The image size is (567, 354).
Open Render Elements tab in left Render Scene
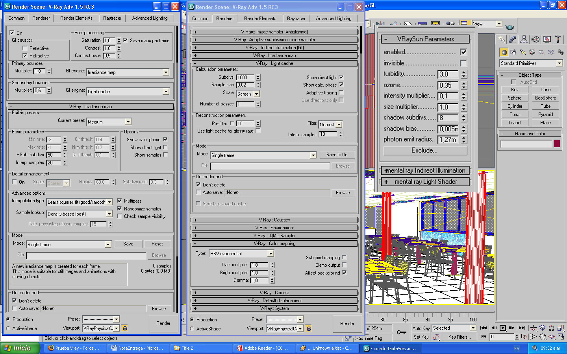click(76, 18)
